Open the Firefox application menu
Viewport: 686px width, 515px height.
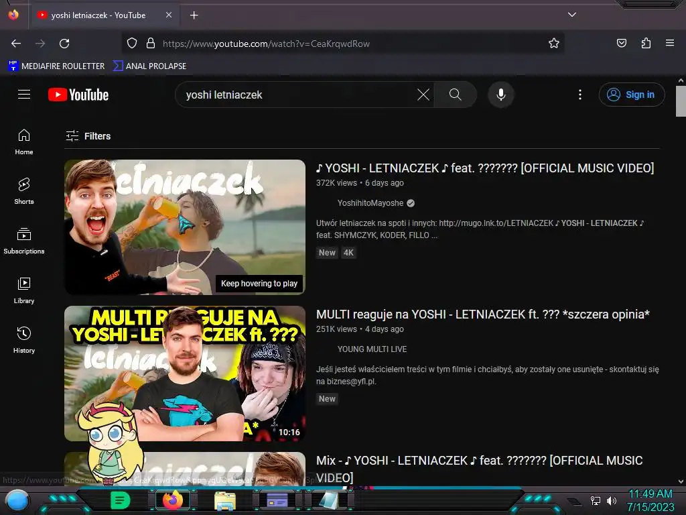pos(670,43)
